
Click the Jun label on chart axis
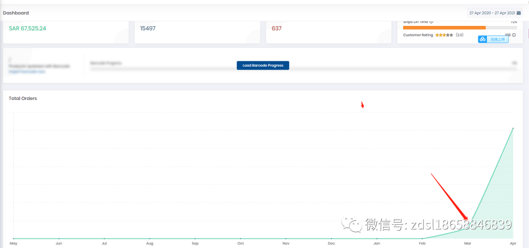point(59,243)
